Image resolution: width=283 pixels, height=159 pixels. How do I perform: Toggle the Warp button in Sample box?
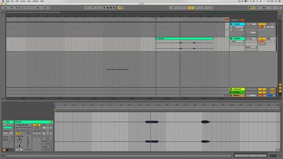tap(37, 125)
